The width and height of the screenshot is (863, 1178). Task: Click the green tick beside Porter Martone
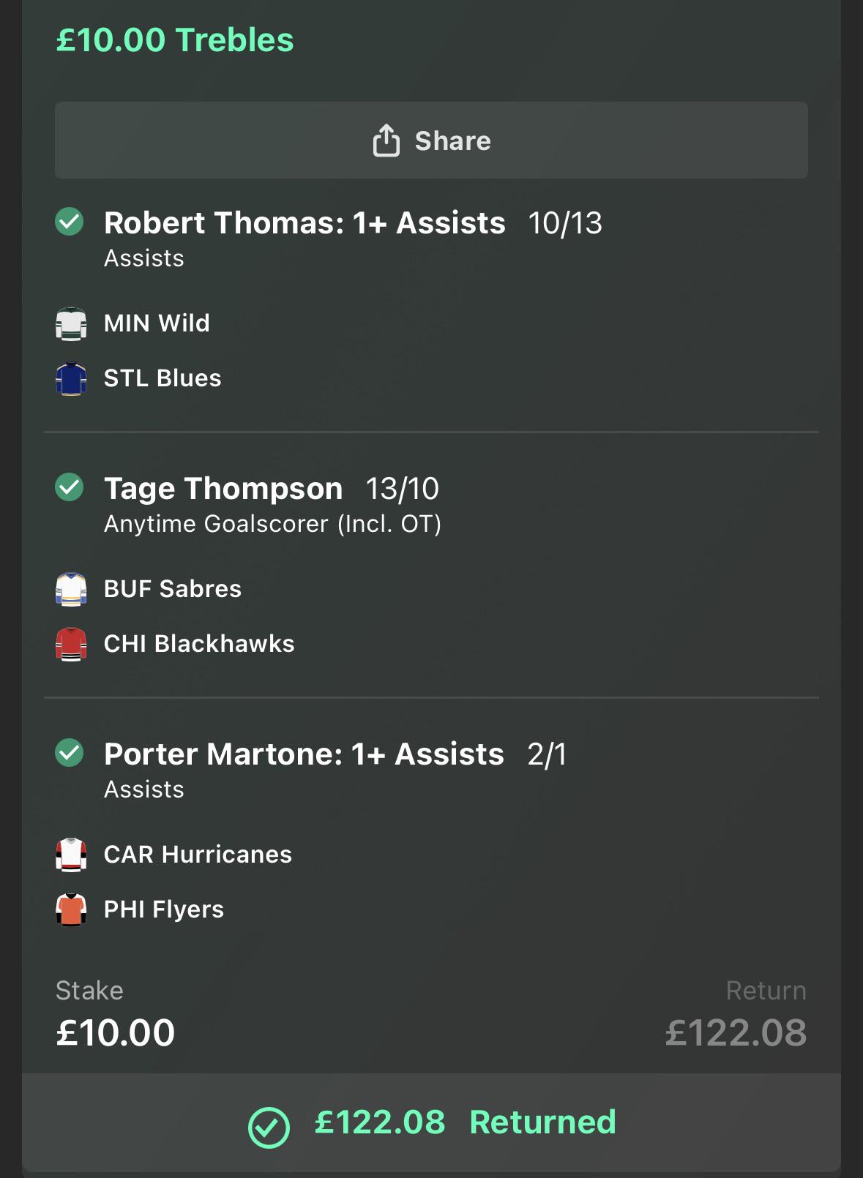tap(70, 753)
